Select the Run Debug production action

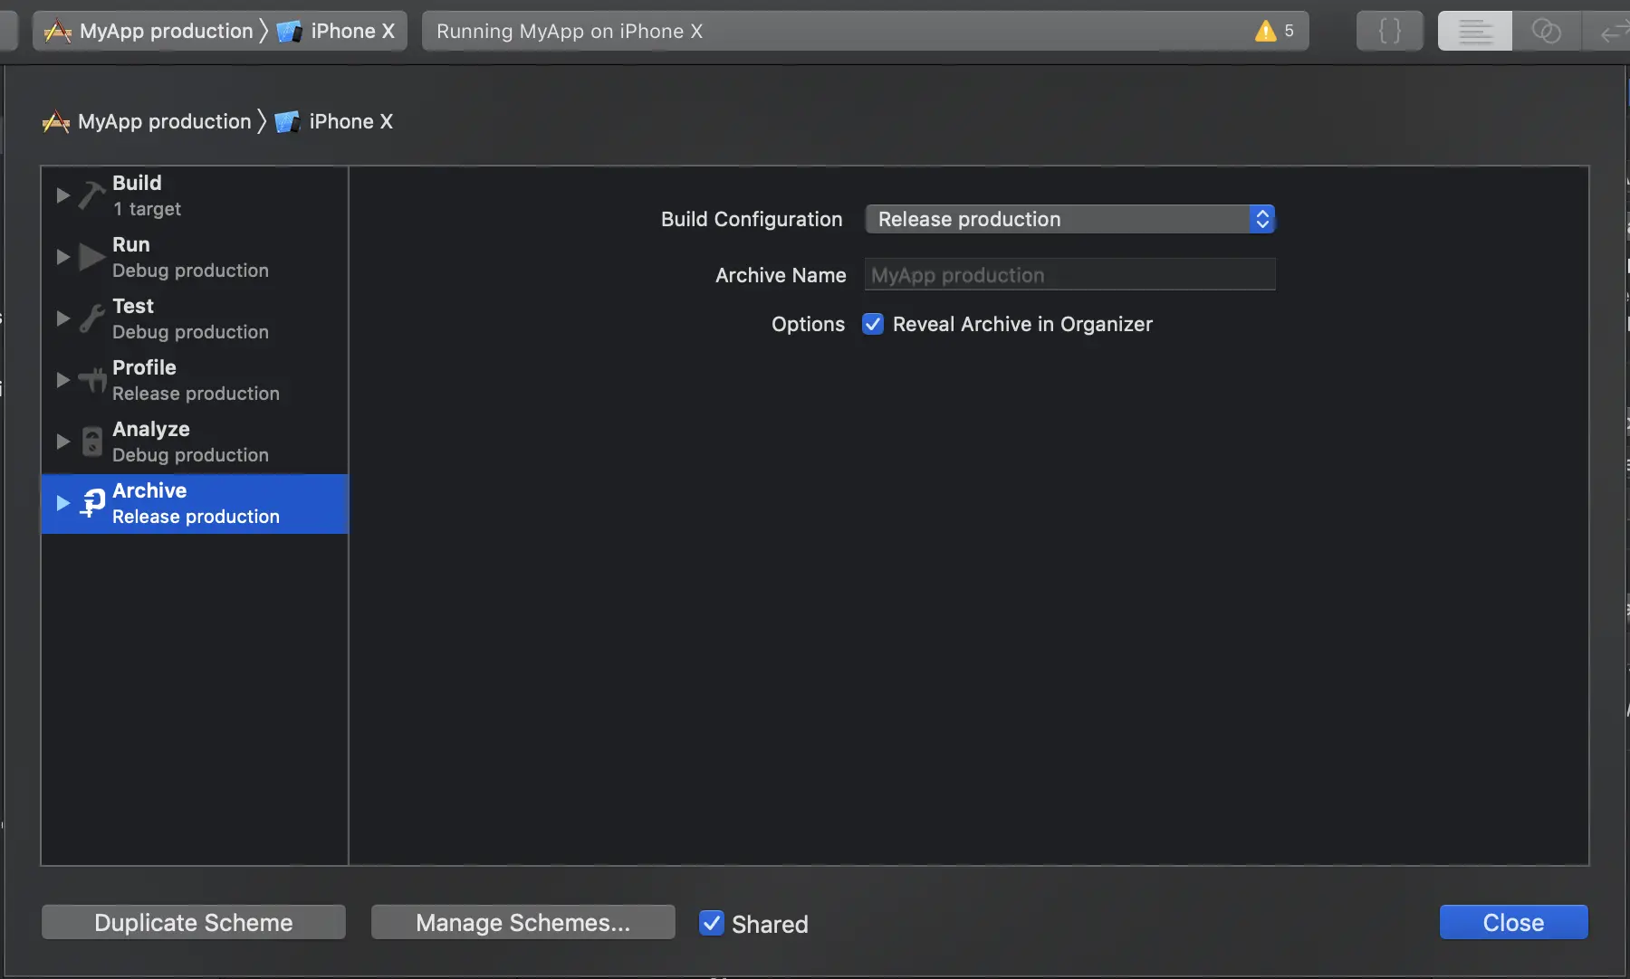(x=195, y=258)
